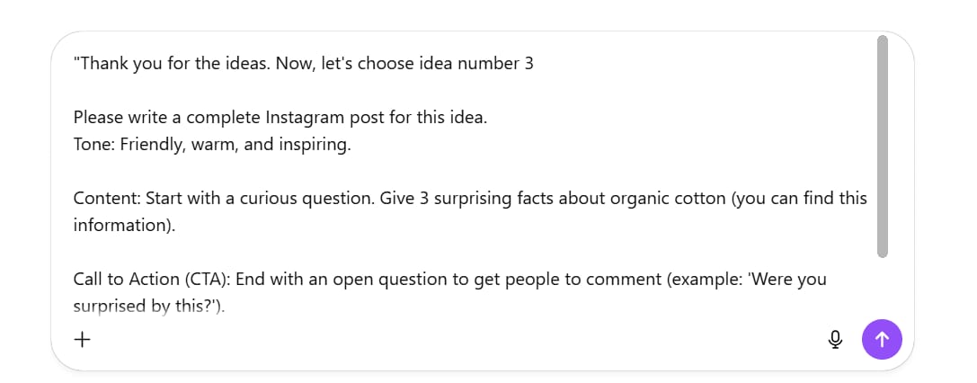Click the plus icon to add attachments
The height and width of the screenshot is (383, 977).
(82, 339)
